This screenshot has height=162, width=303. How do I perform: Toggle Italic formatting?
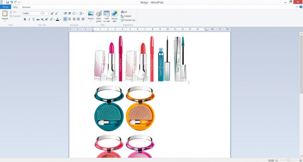29,19
